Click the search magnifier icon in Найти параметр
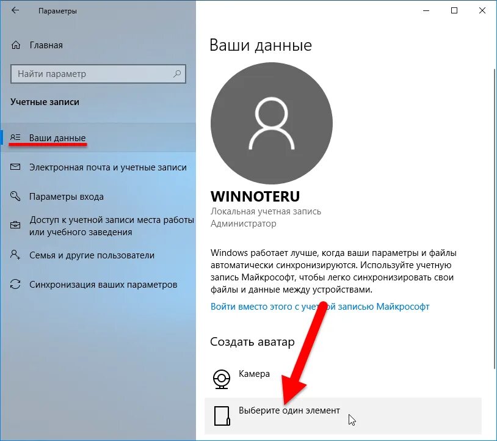This screenshot has width=497, height=441. 177,74
